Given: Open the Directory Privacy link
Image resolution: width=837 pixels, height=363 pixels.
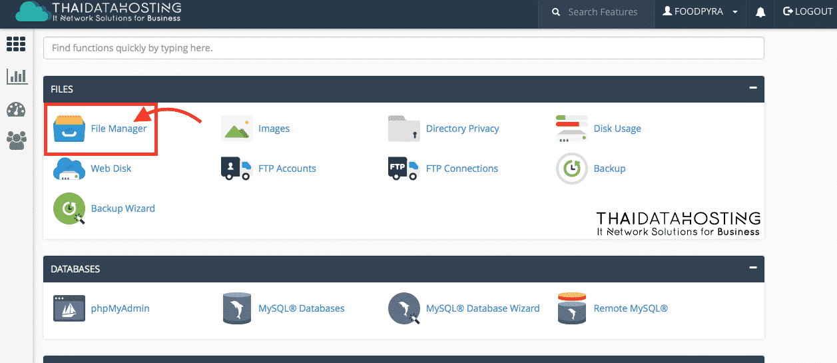Looking at the screenshot, I should (x=463, y=129).
